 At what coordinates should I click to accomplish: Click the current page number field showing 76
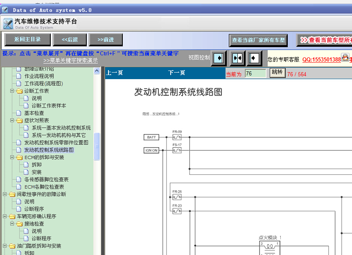[x=255, y=73]
